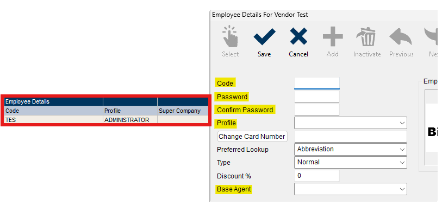The height and width of the screenshot is (205, 442).
Task: Click the Cancel X icon
Action: 298,36
